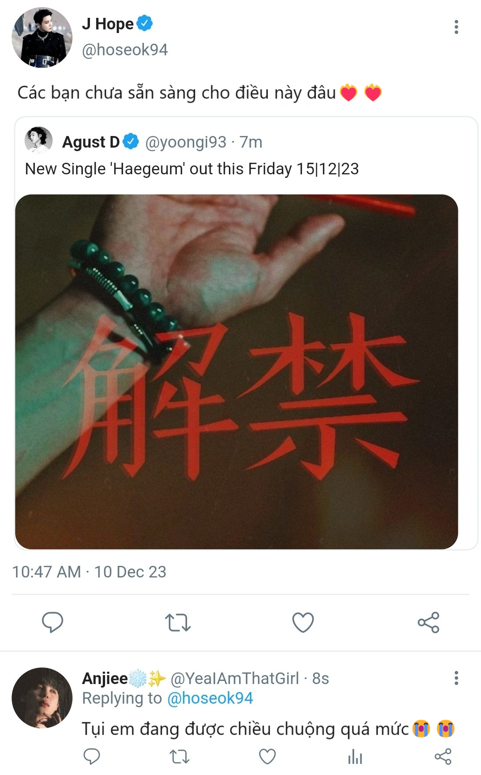The width and height of the screenshot is (481, 775).
Task: Click the 10:47 AM timestamp of tweet
Action: pos(46,572)
